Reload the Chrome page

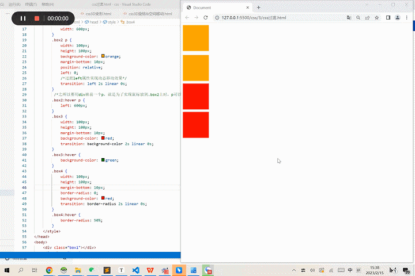click(205, 18)
